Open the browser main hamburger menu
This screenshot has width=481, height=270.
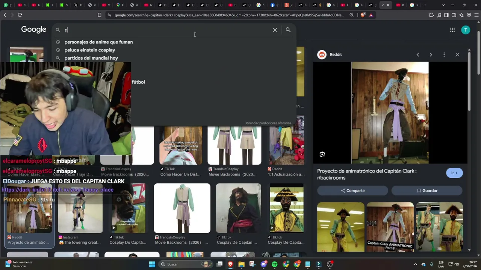pos(476,15)
